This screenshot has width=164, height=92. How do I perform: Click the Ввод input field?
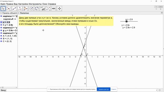tap(81, 90)
